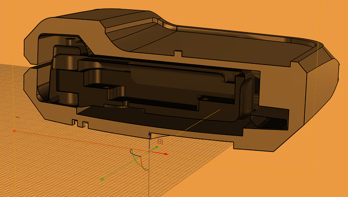
Task: Click the small world axes icon
Action: 17,117
